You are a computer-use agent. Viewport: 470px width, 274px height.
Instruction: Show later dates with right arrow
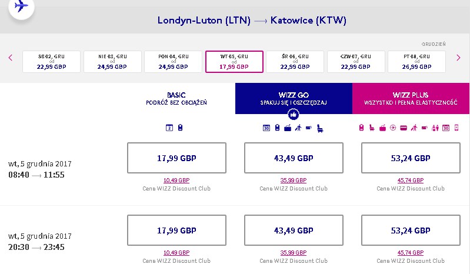(458, 58)
